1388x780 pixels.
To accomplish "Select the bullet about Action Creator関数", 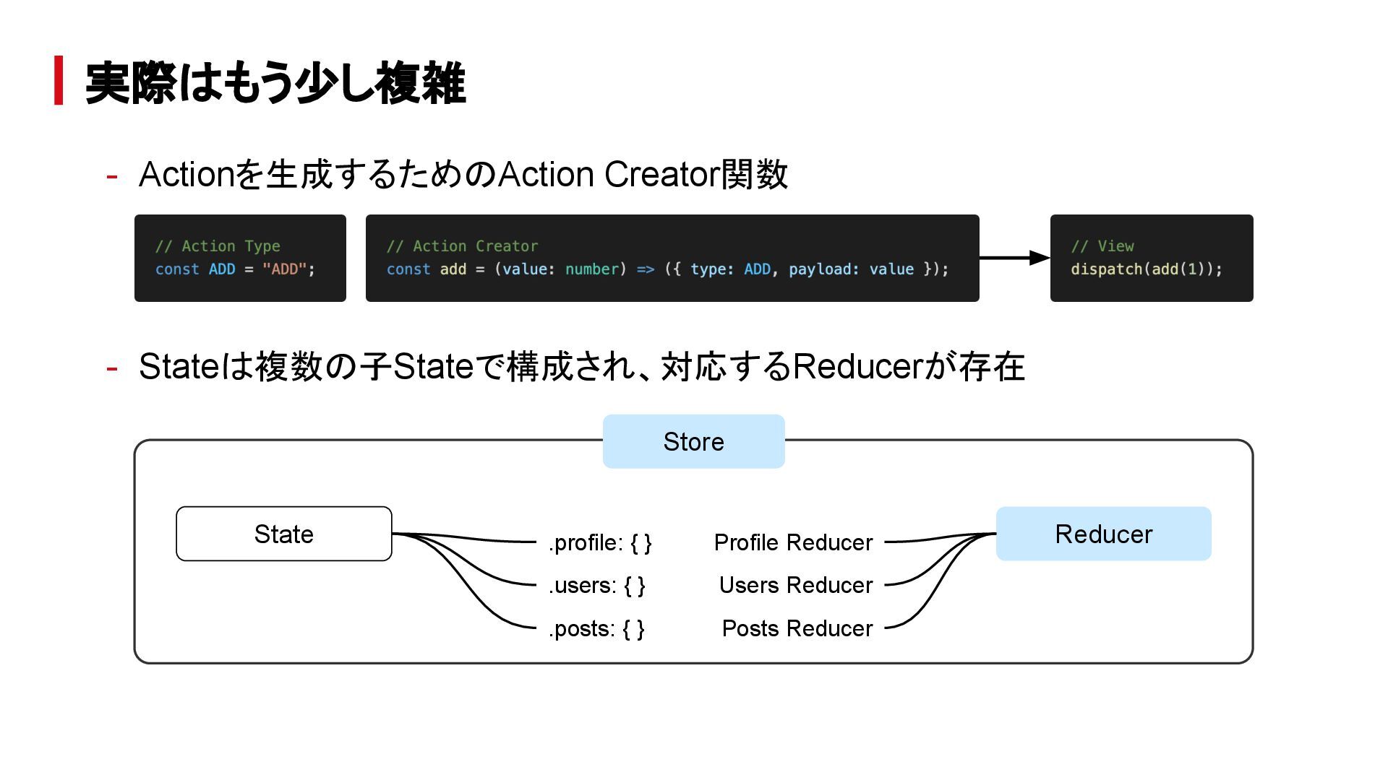I will click(x=463, y=174).
